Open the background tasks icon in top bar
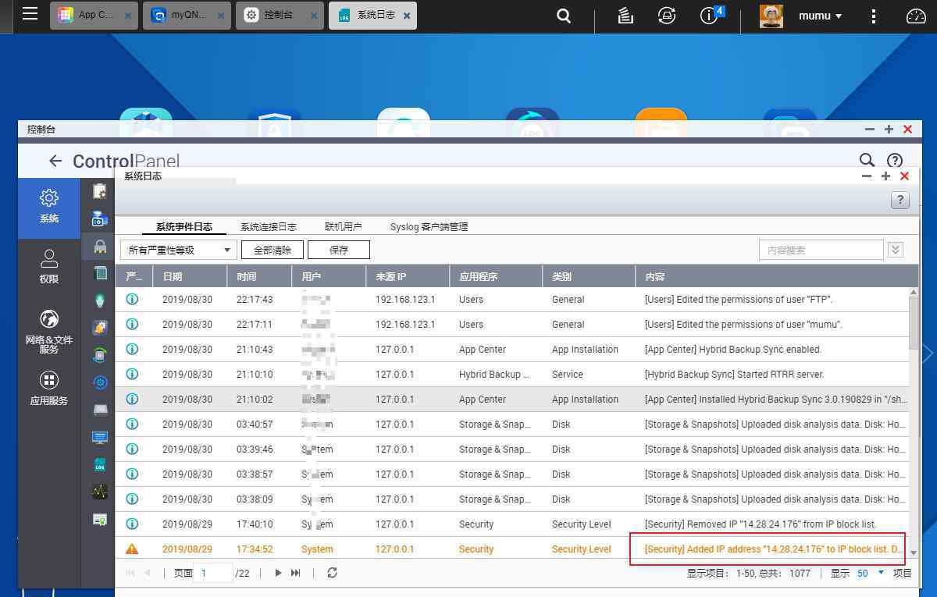Image resolution: width=937 pixels, height=597 pixels. tap(625, 16)
